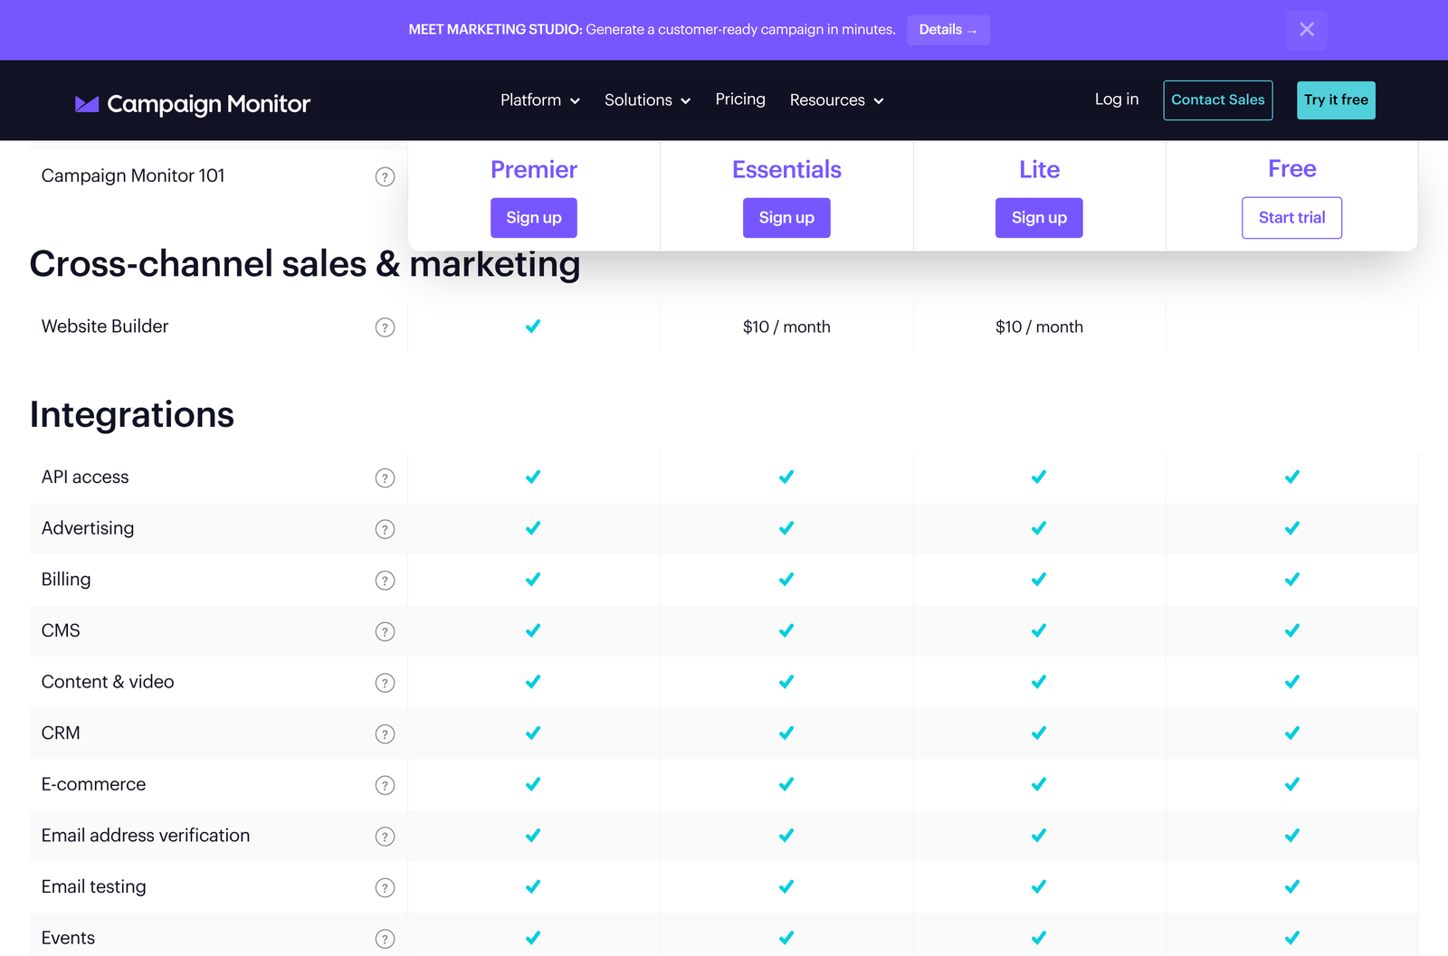Screen dimensions: 1448x956
Task: Go to the Pricing page
Action: [740, 99]
